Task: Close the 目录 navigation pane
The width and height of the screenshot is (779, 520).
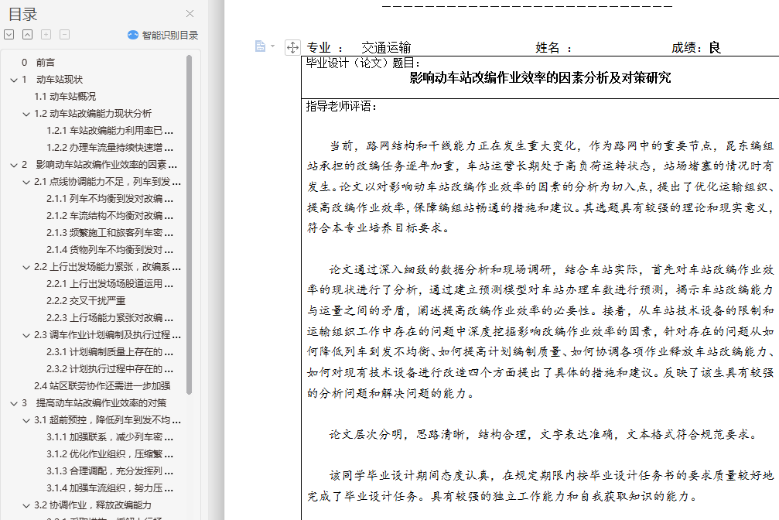Action: (190, 14)
